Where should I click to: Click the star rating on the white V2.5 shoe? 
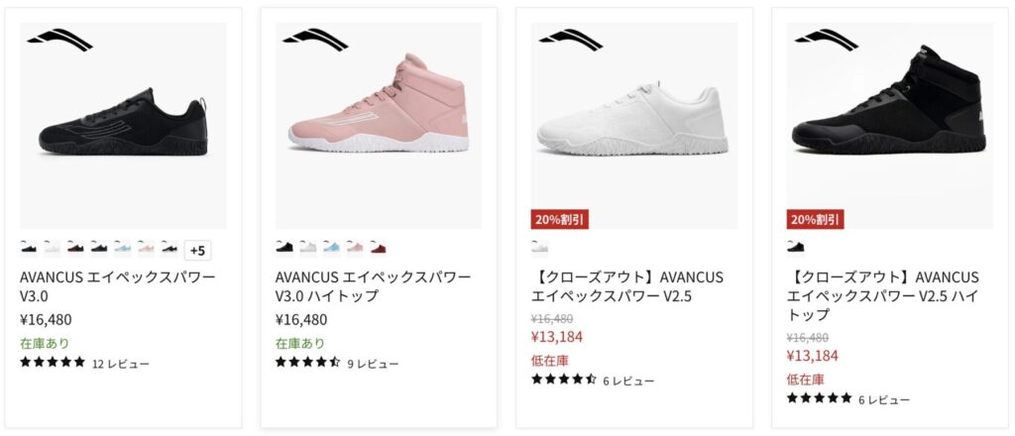pos(564,380)
